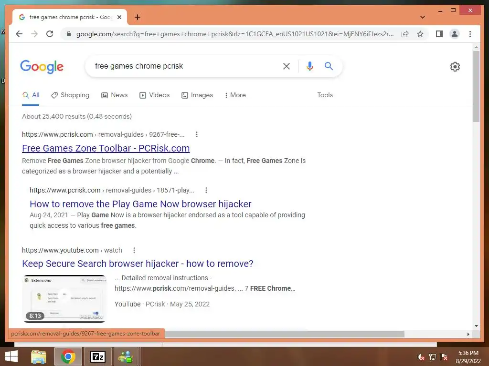
Task: Click Chrome icon in taskbar
Action: click(68, 356)
